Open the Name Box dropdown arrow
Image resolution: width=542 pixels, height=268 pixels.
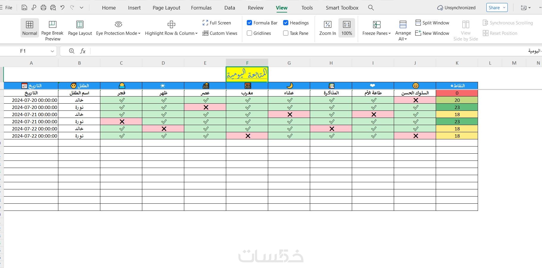(52, 51)
